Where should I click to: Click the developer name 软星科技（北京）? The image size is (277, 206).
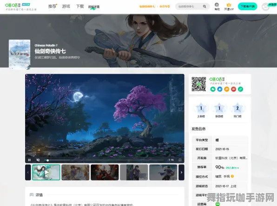point(231,158)
